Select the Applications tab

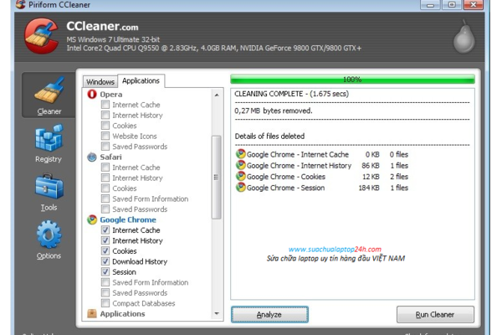141,81
